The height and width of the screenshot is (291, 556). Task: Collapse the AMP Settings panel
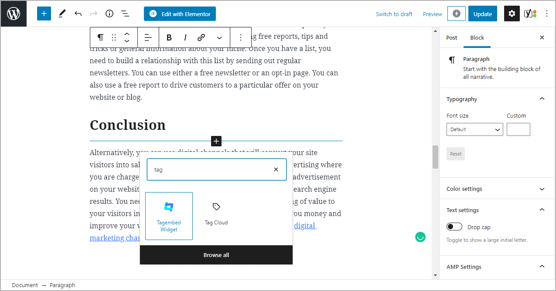click(x=542, y=267)
